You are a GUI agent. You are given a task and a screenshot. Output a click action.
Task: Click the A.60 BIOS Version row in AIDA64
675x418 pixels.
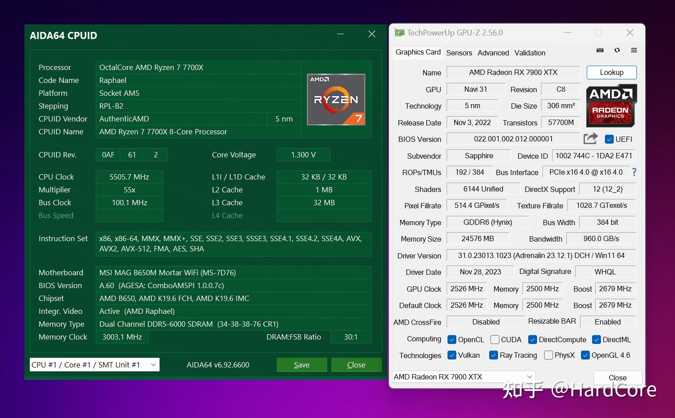[234, 285]
